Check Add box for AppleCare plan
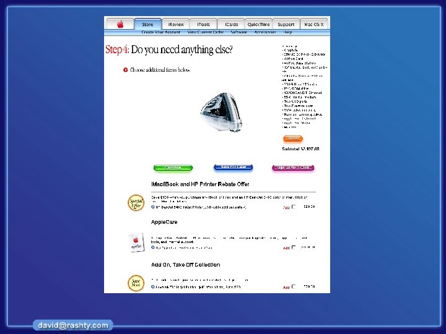This screenshot has width=446, height=334. (294, 247)
